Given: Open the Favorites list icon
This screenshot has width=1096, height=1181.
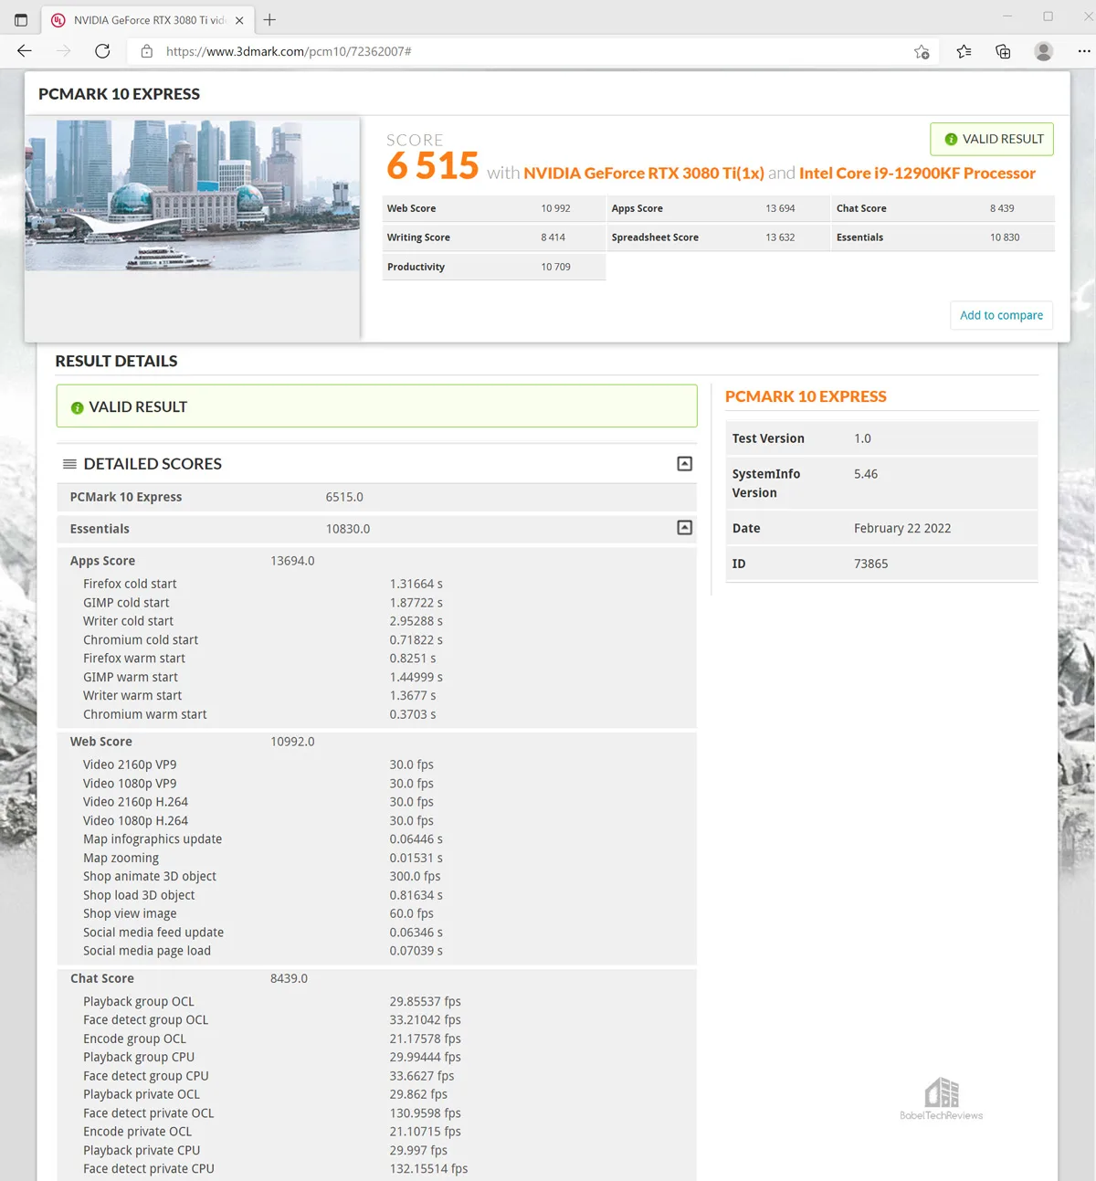Looking at the screenshot, I should (x=964, y=51).
